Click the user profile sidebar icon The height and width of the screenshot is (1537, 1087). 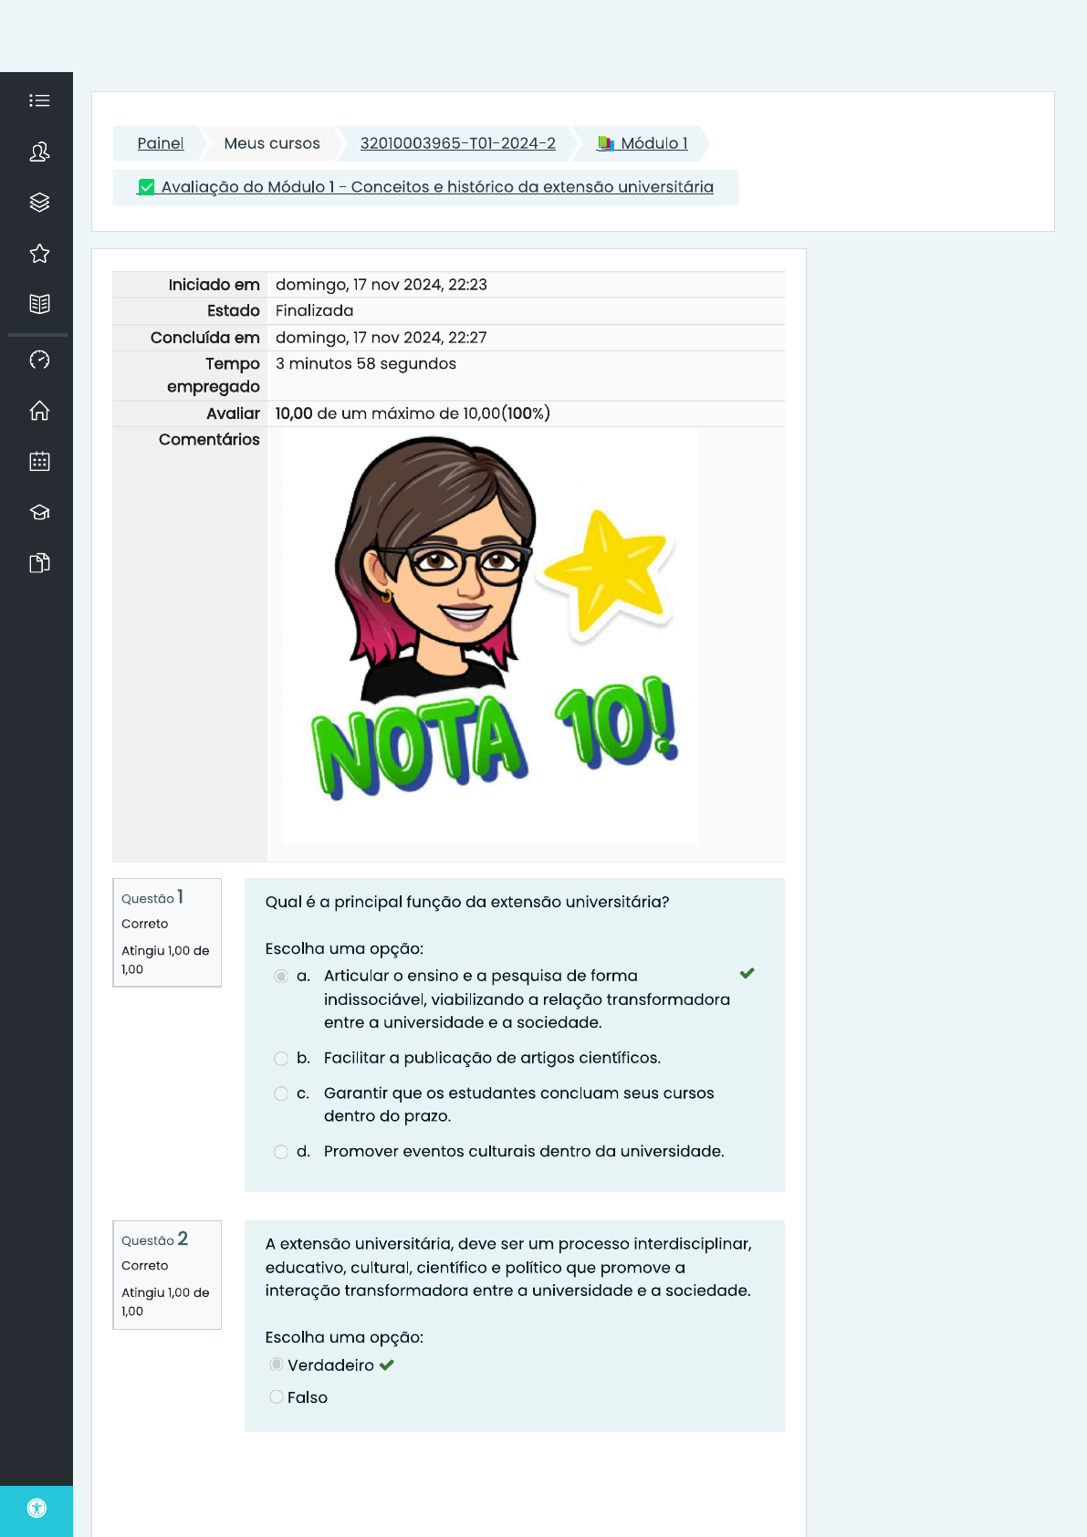click(39, 152)
